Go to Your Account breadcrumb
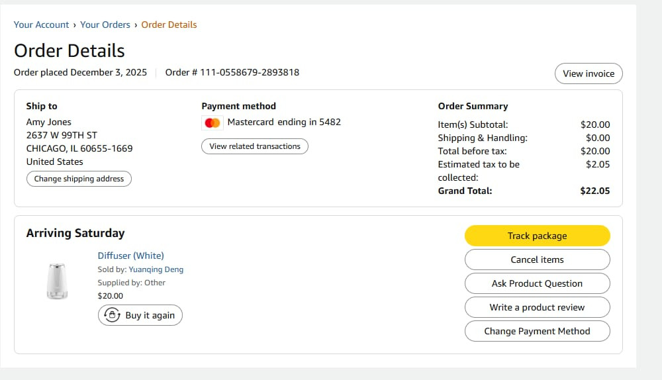The height and width of the screenshot is (380, 662). 41,24
